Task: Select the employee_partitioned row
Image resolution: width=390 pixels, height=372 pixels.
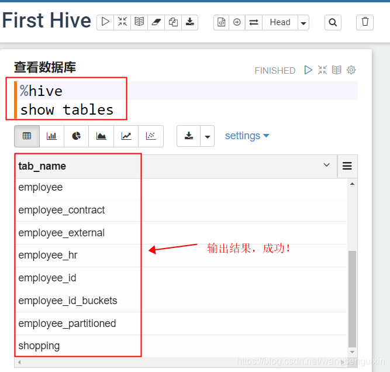Action: pos(181,323)
